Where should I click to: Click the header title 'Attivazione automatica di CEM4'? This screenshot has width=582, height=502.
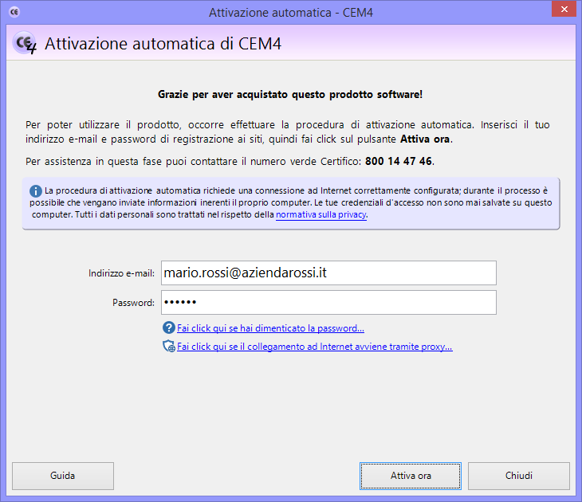163,44
